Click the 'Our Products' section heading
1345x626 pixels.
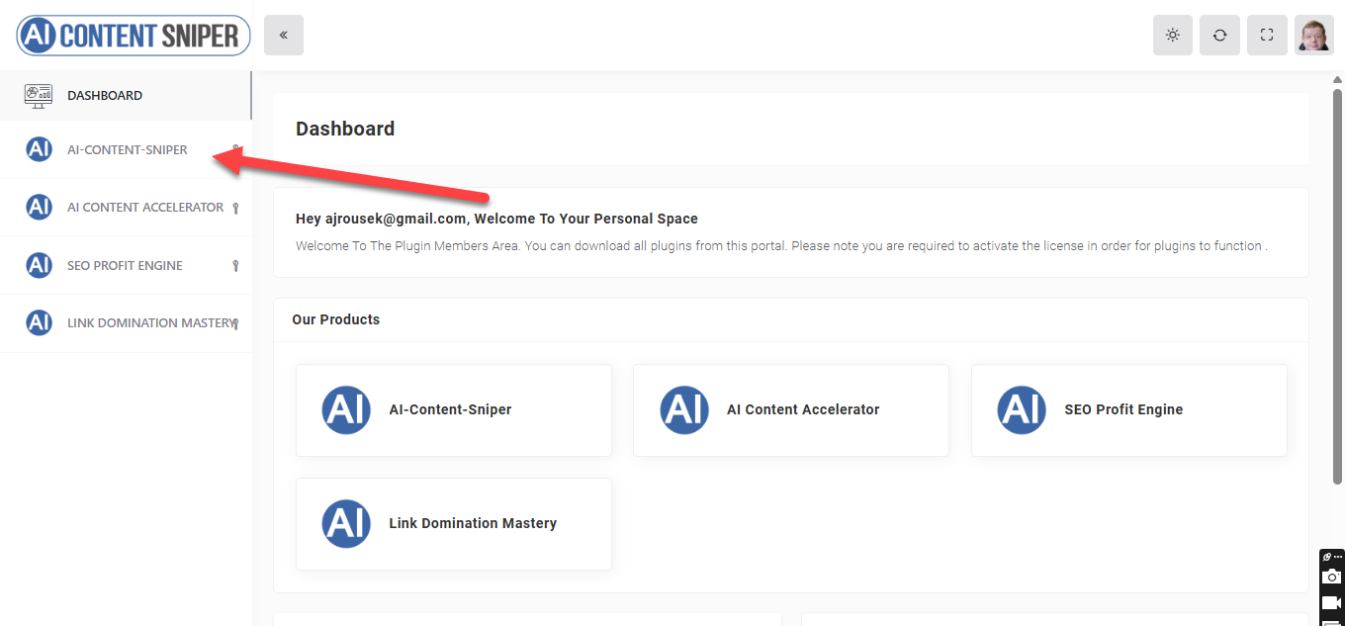point(336,319)
